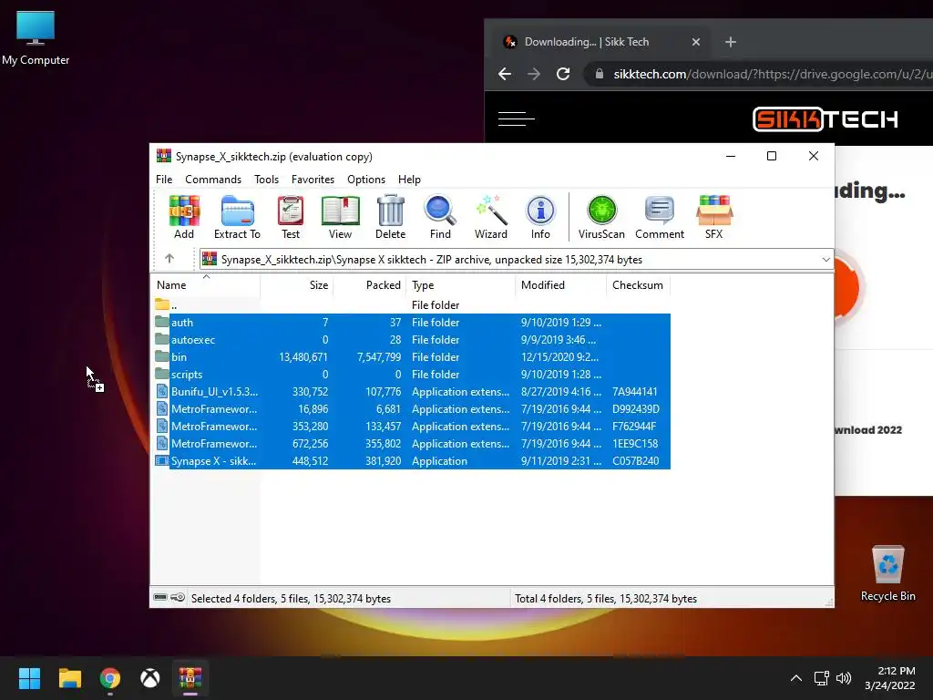Click the network tray icon
The width and height of the screenshot is (933, 700).
point(821,678)
